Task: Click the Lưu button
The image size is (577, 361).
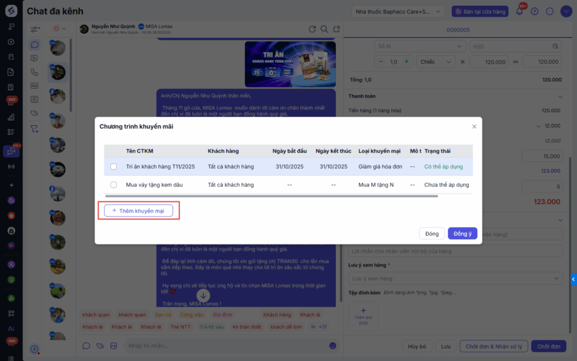Action: (446, 346)
